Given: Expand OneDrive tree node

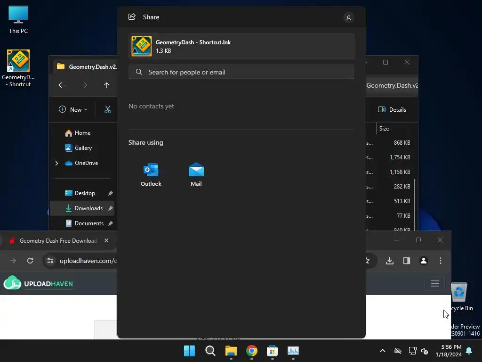Looking at the screenshot, I should coord(56,163).
